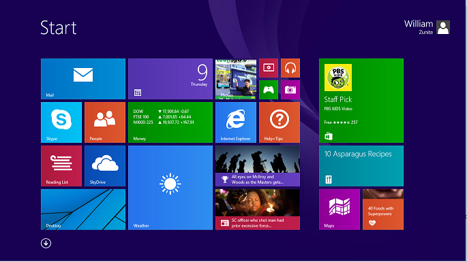
Task: Click the NIKKEI 225 stock quote line
Action: [164, 122]
